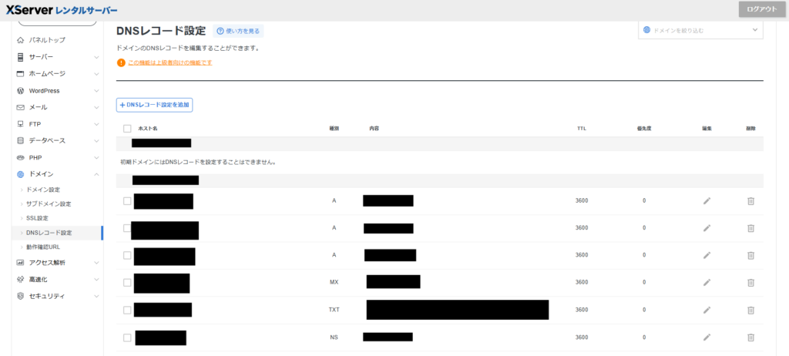Click the pencil edit icon for NS record
This screenshot has height=356, width=789.
pos(707,338)
